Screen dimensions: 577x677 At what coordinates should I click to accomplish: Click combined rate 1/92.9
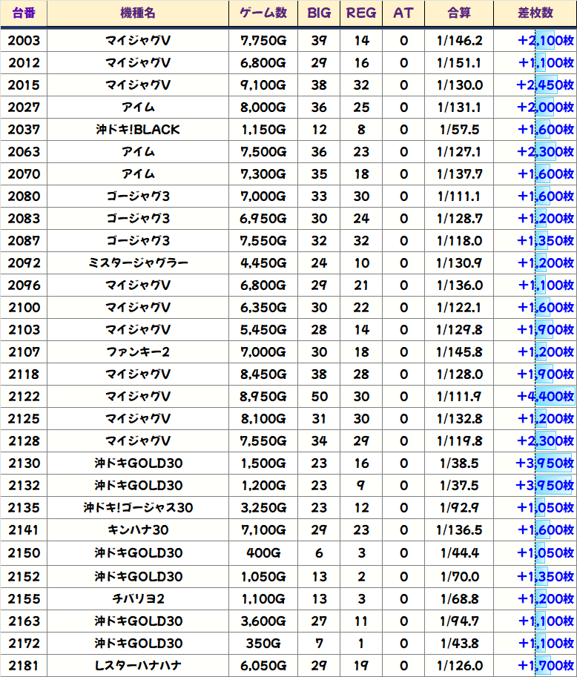tap(459, 508)
